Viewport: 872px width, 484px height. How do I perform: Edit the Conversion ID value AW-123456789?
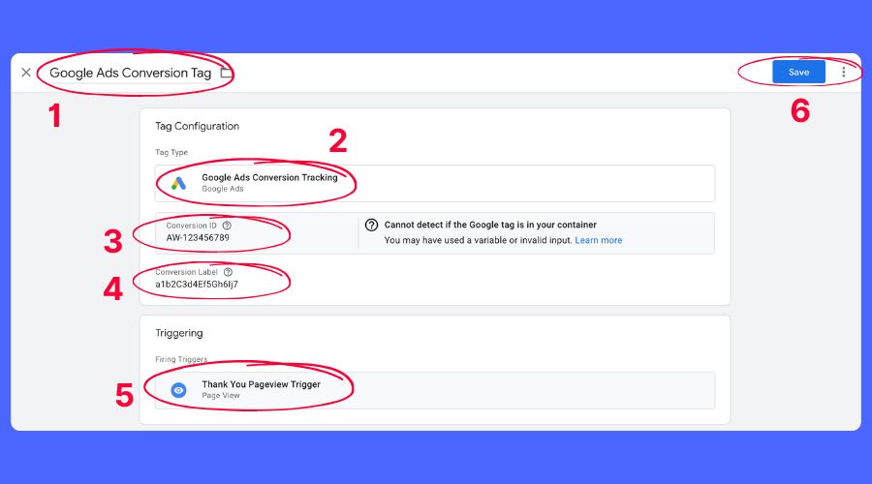pyautogui.click(x=198, y=238)
